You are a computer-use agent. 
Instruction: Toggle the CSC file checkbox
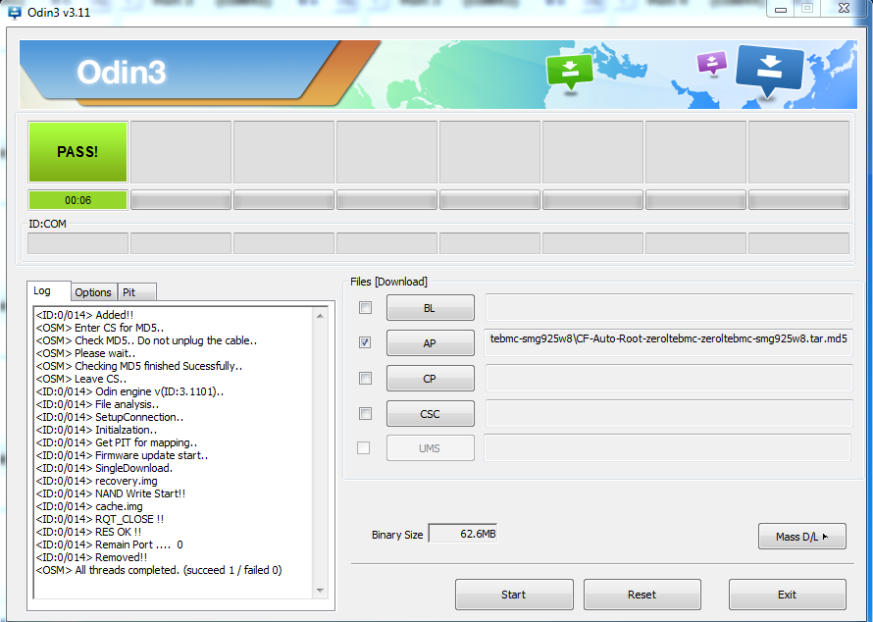click(x=365, y=414)
